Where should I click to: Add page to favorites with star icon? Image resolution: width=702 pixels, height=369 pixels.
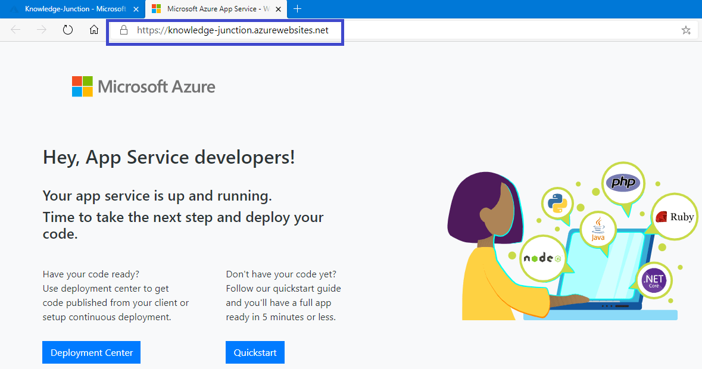coord(686,30)
